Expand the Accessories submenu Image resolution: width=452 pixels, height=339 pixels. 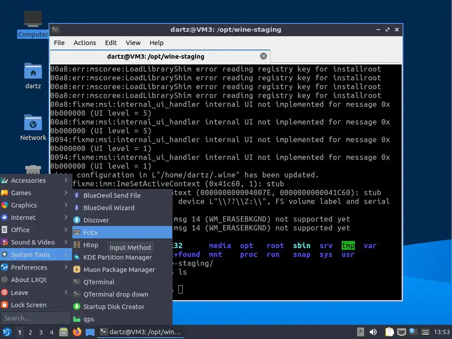click(x=36, y=181)
